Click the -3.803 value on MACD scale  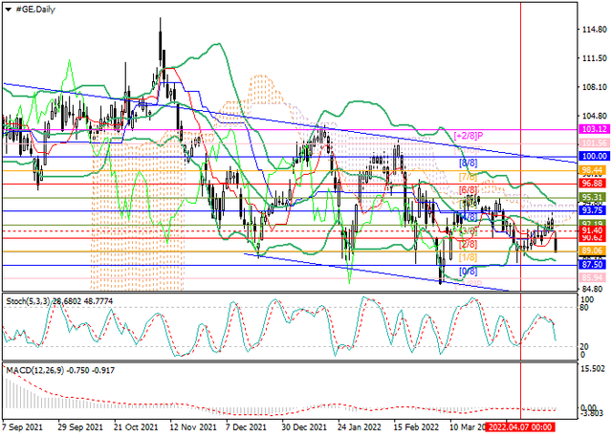click(593, 414)
